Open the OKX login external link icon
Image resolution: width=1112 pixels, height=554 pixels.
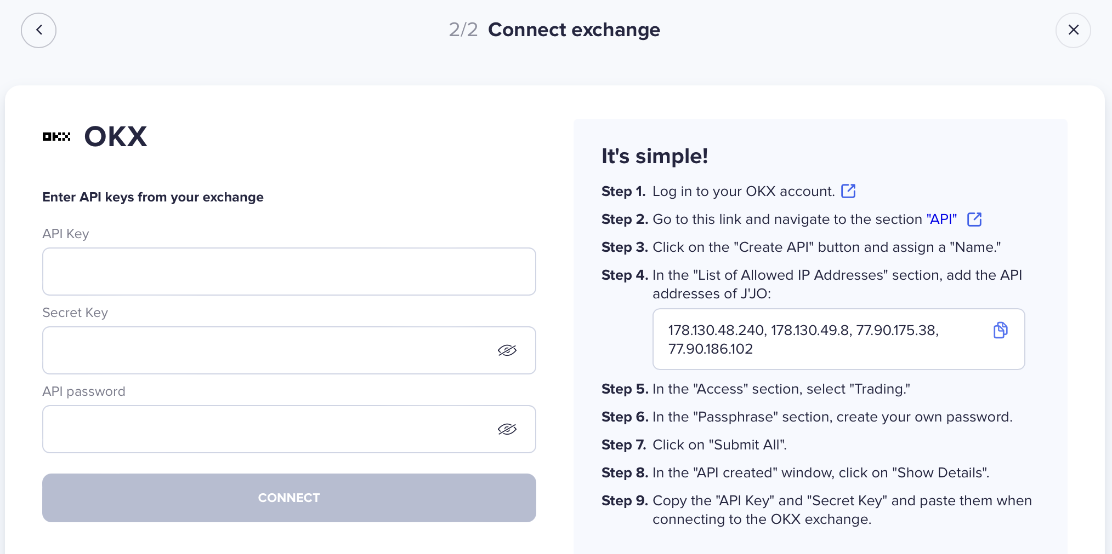point(848,191)
